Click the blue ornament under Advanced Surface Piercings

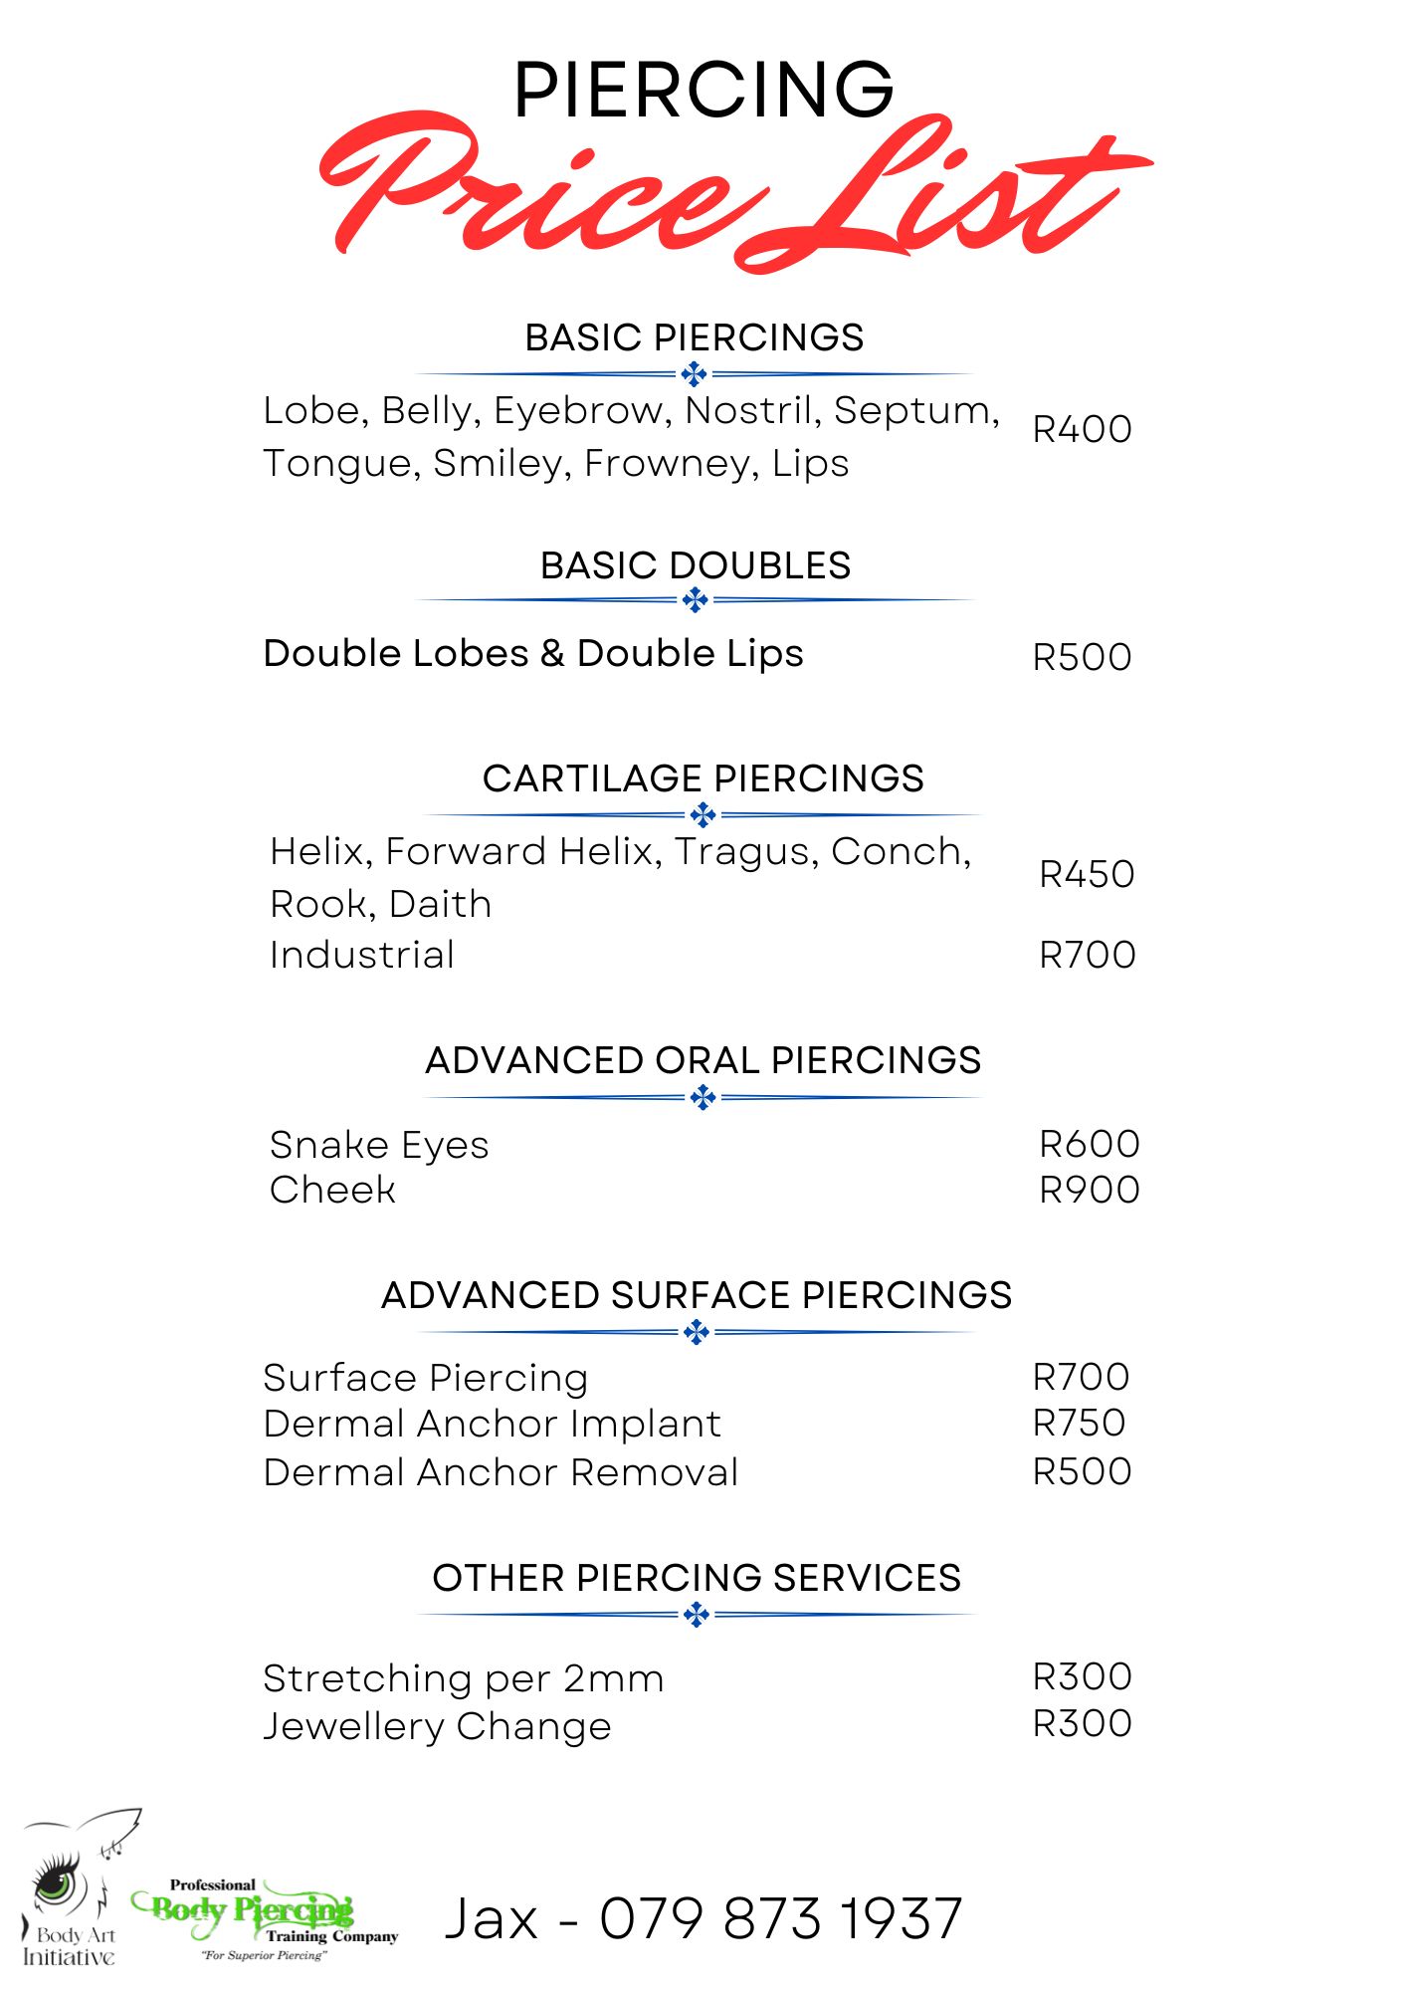tap(697, 1332)
